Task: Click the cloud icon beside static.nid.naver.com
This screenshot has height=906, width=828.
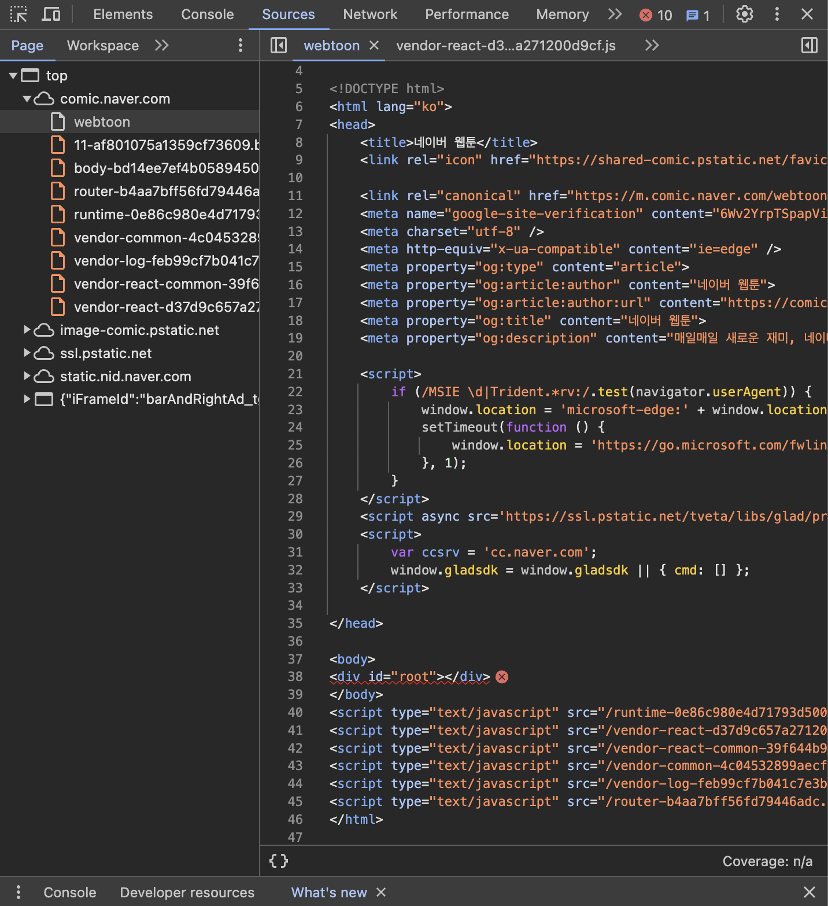Action: tap(44, 376)
